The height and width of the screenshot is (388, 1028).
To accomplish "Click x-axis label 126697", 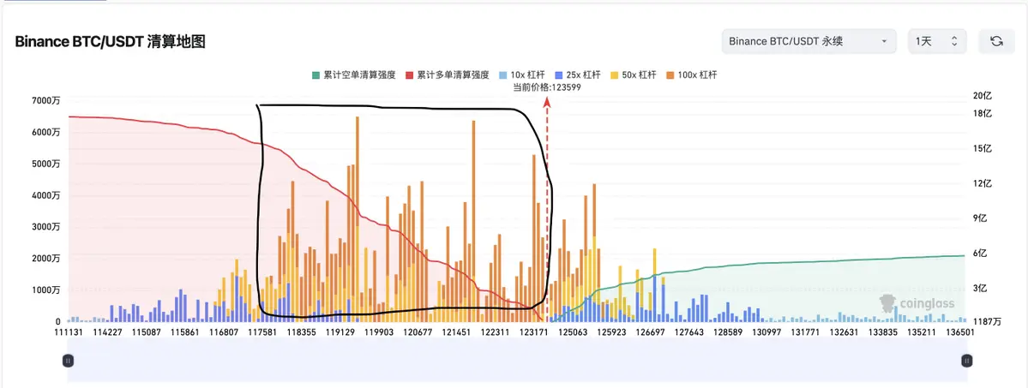I will click(x=651, y=332).
